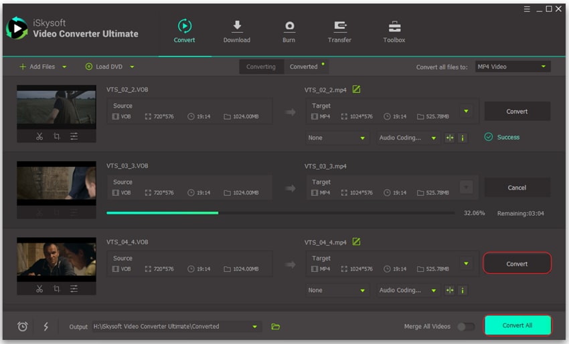Image resolution: width=569 pixels, height=344 pixels.
Task: Click the iSkysoft app logo
Action: pos(17,28)
